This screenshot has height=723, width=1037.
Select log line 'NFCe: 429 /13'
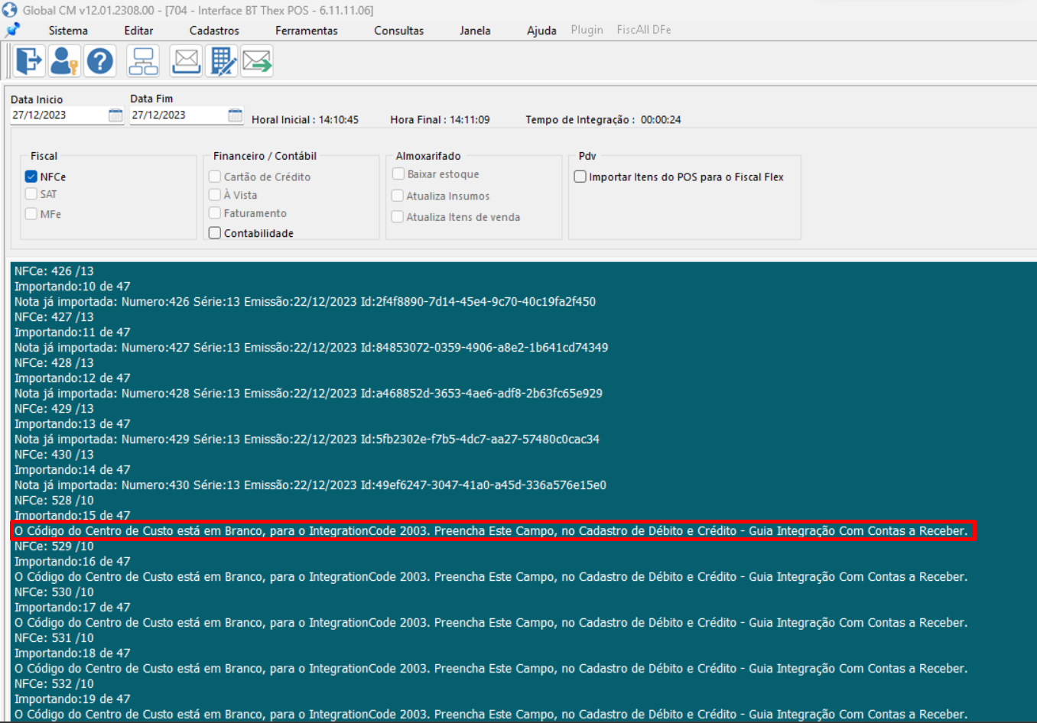coord(54,409)
